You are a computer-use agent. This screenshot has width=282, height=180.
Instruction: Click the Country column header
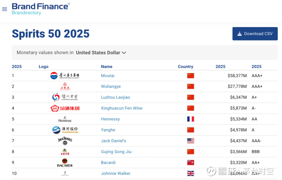pyautogui.click(x=185, y=67)
